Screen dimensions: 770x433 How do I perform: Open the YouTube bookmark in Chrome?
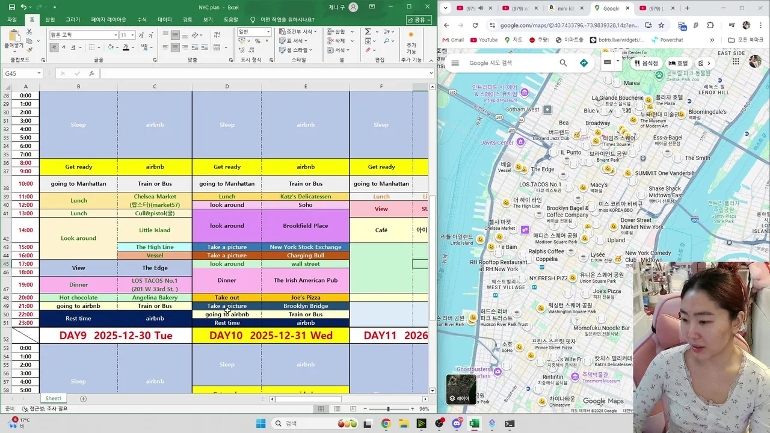pos(484,40)
